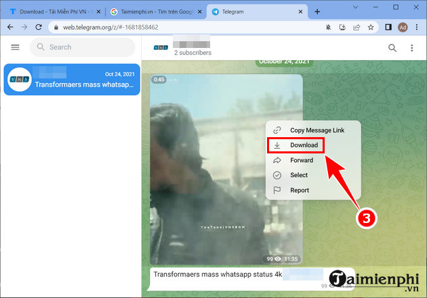Go forward to next page
Viewport: 427px width, 298px height.
pos(24,27)
